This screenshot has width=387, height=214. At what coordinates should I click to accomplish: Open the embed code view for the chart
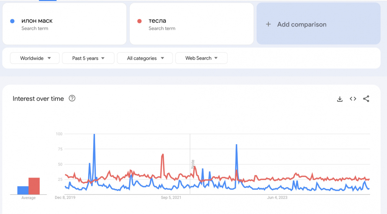[353, 99]
